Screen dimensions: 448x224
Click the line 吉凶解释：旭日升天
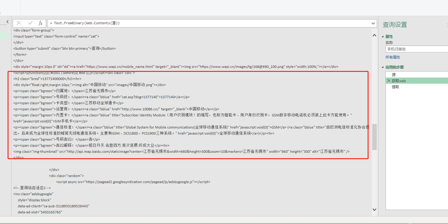pos(91,145)
